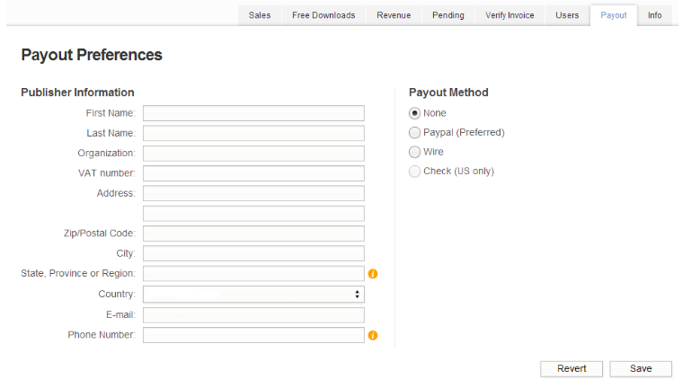Select Wire as payout method
The image size is (691, 388).
414,152
